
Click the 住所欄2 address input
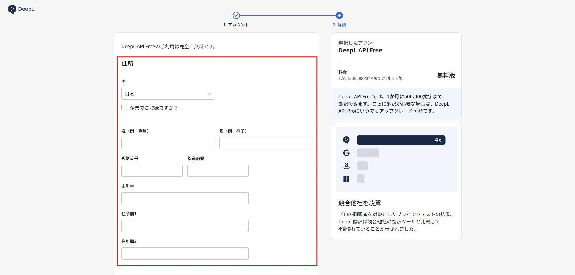point(185,253)
